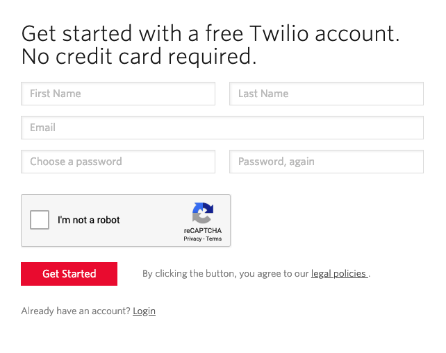Click the "Already have an account?" text
The image size is (446, 353).
click(x=76, y=311)
